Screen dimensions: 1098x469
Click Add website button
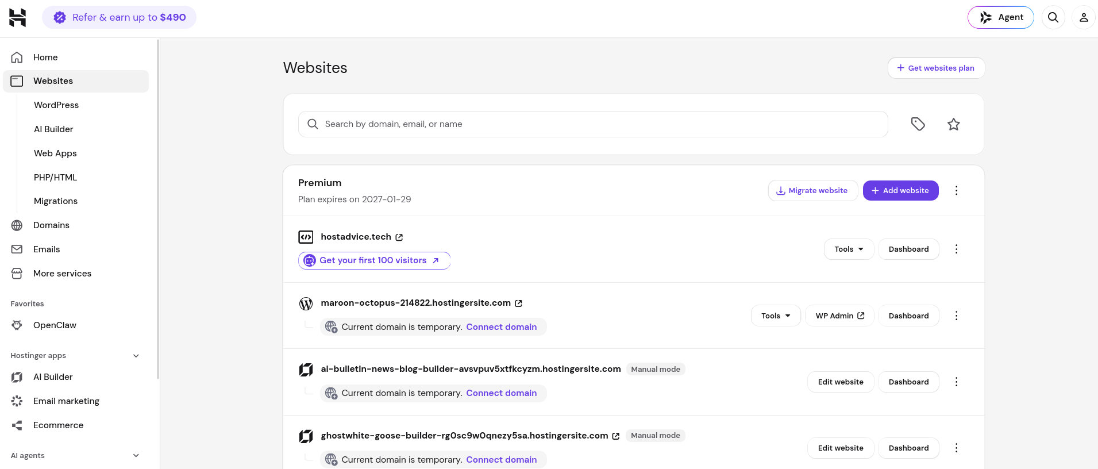(x=900, y=190)
